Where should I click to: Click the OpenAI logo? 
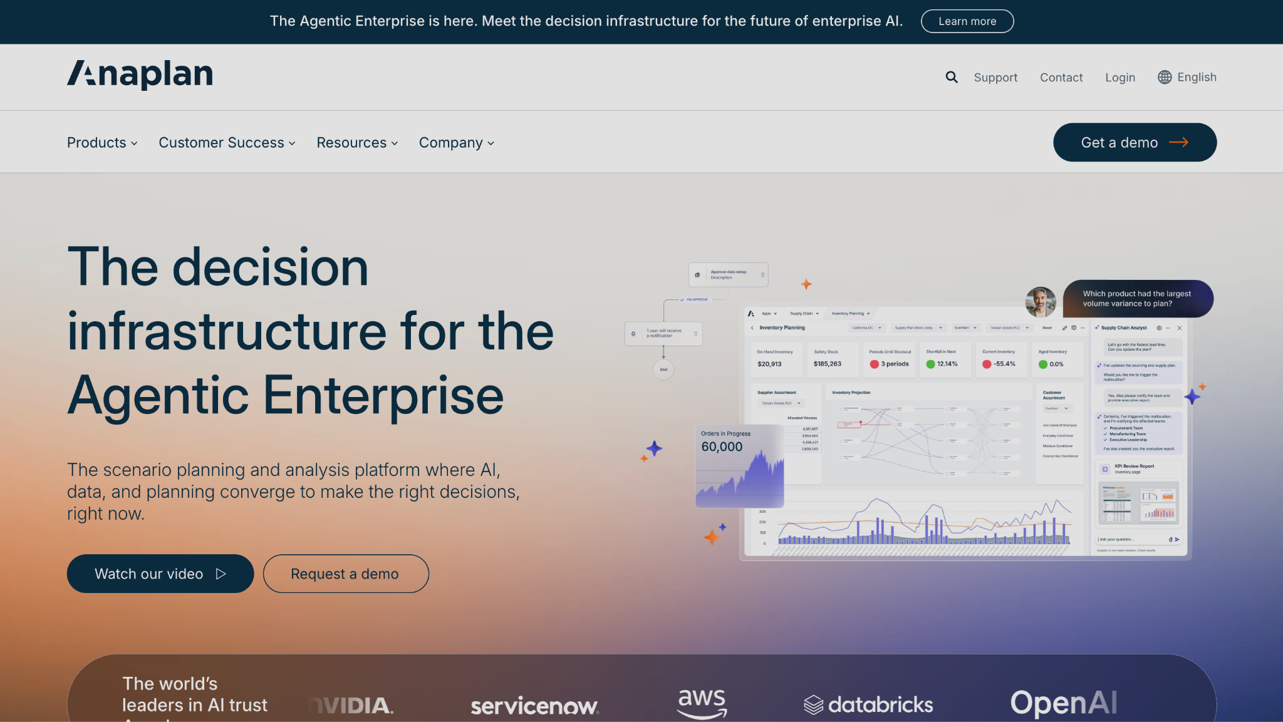point(1063,703)
